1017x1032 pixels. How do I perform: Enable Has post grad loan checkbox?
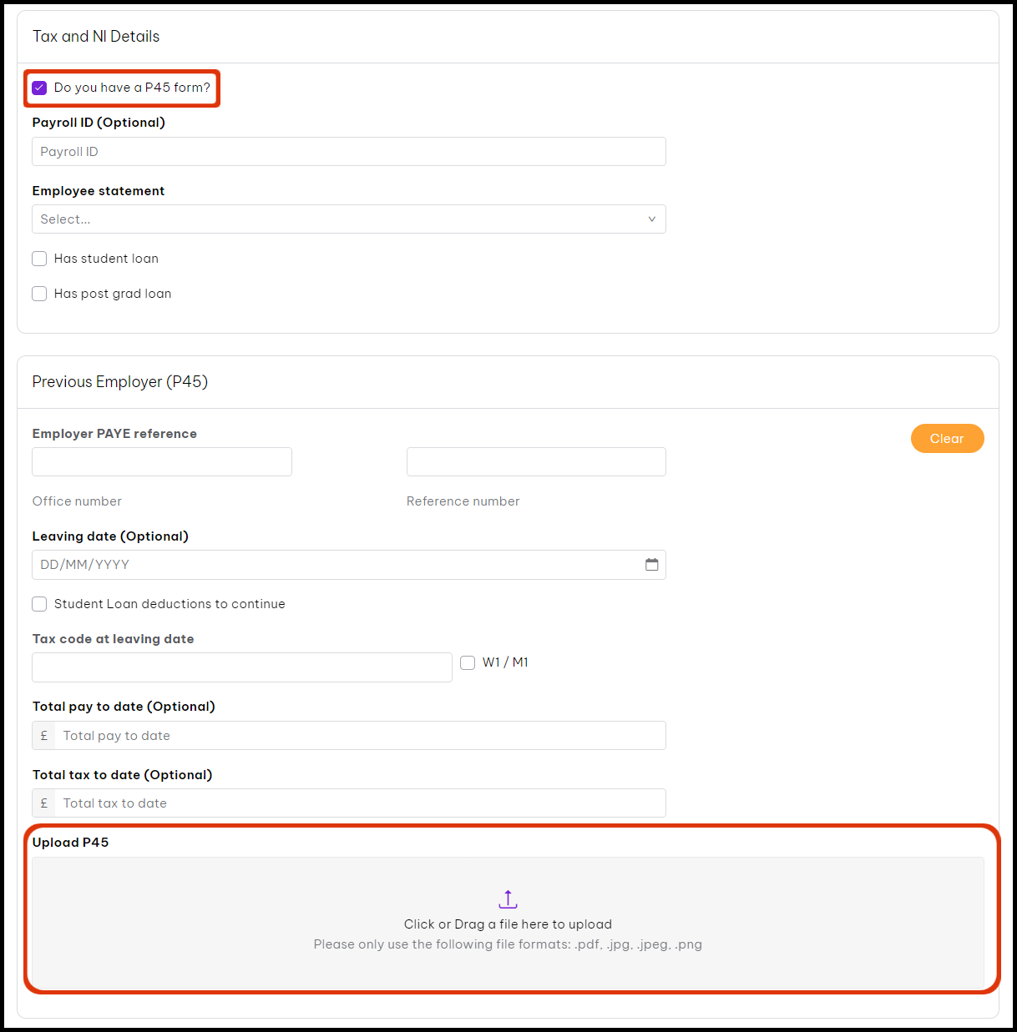tap(39, 294)
